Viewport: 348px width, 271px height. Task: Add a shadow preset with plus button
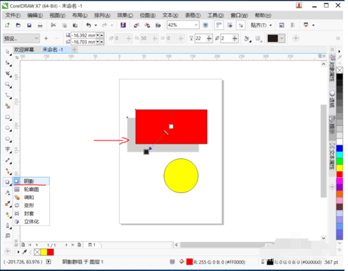click(46, 38)
